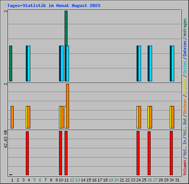Click the red Volumen bar for day 30

click(171, 153)
